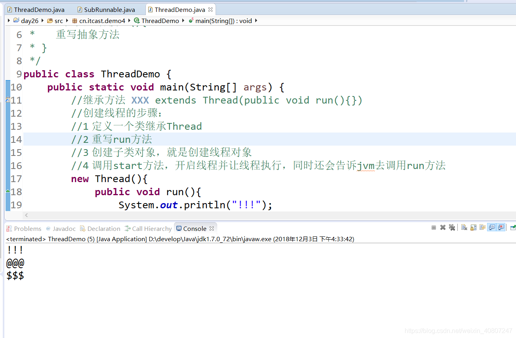Pin the Console view
The width and height of the screenshot is (516, 338).
[x=513, y=227]
